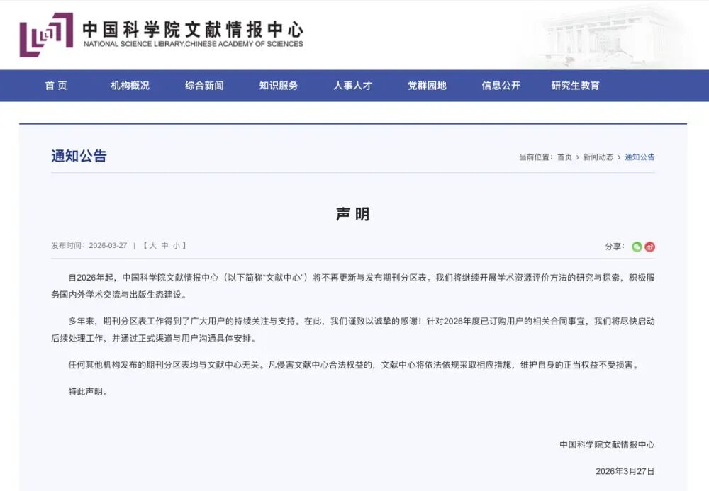
Task: Open the 人事人才 menu item
Action: tap(352, 86)
